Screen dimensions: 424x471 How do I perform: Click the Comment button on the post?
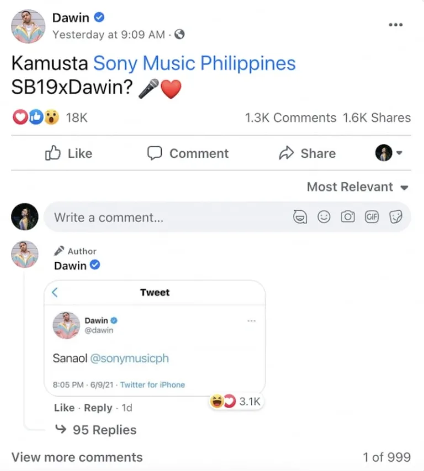coord(188,153)
